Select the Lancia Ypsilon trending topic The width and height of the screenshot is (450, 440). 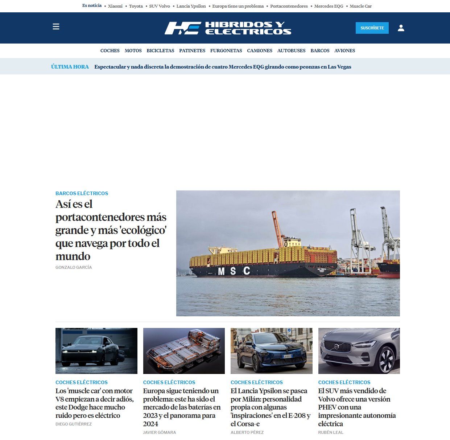191,6
